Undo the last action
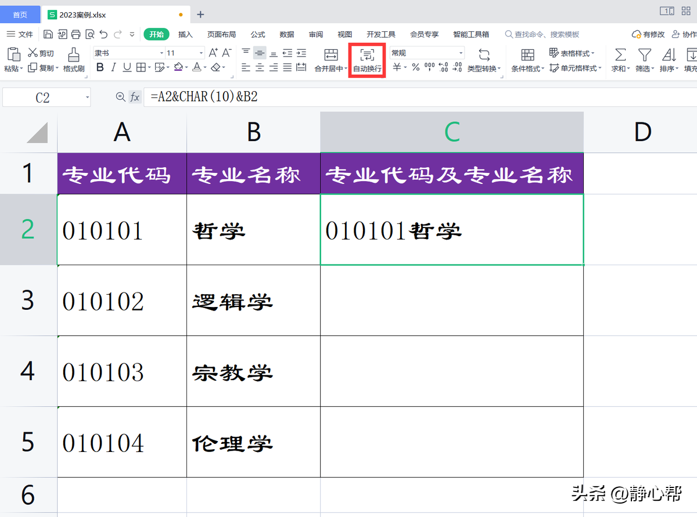This screenshot has width=697, height=517. (x=103, y=34)
